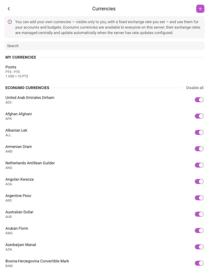Image resolution: width=209 pixels, height=279 pixels.
Task: Add a new currency with plus icon
Action: coord(200,9)
